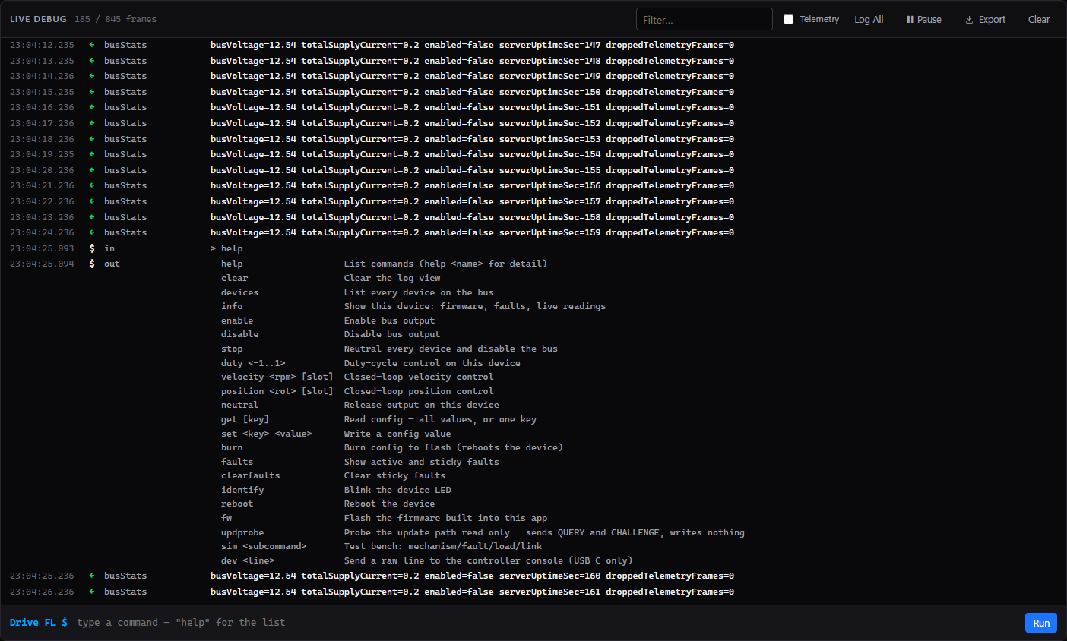The width and height of the screenshot is (1067, 641).
Task: Click the dollar icon on the 'in' row
Action: coord(92,248)
